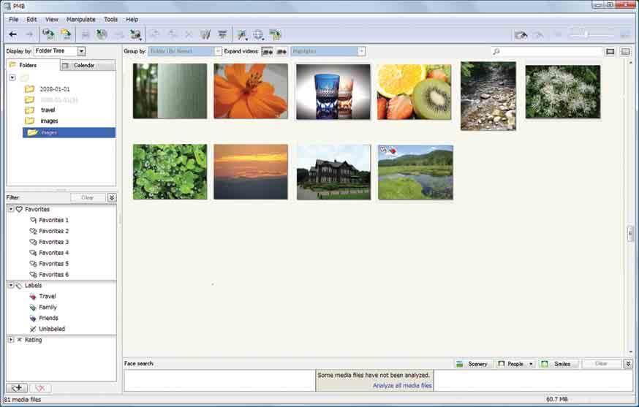Click the folder icon beside 2008-01-01
This screenshot has height=407, width=639.
pyautogui.click(x=29, y=89)
